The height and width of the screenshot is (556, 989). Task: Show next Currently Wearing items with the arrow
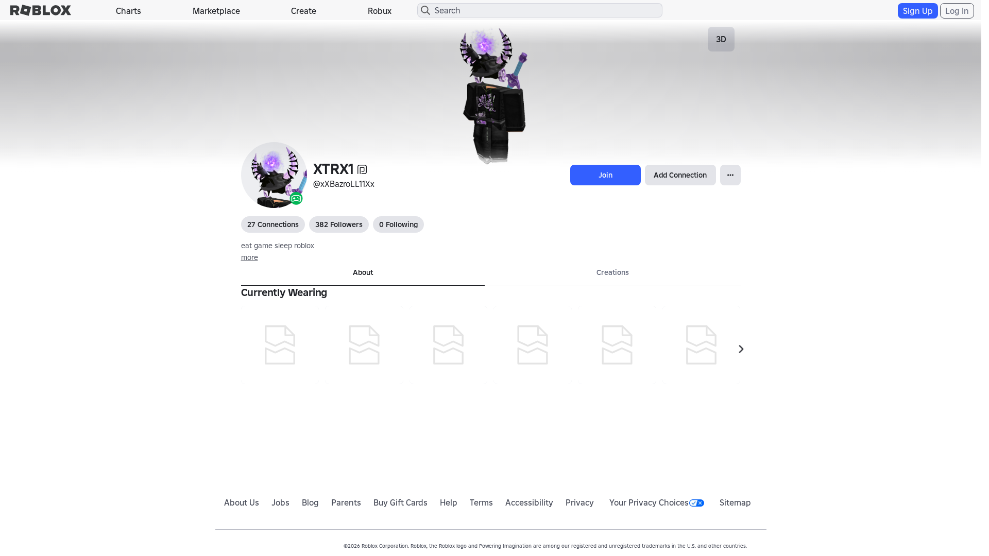(x=741, y=349)
